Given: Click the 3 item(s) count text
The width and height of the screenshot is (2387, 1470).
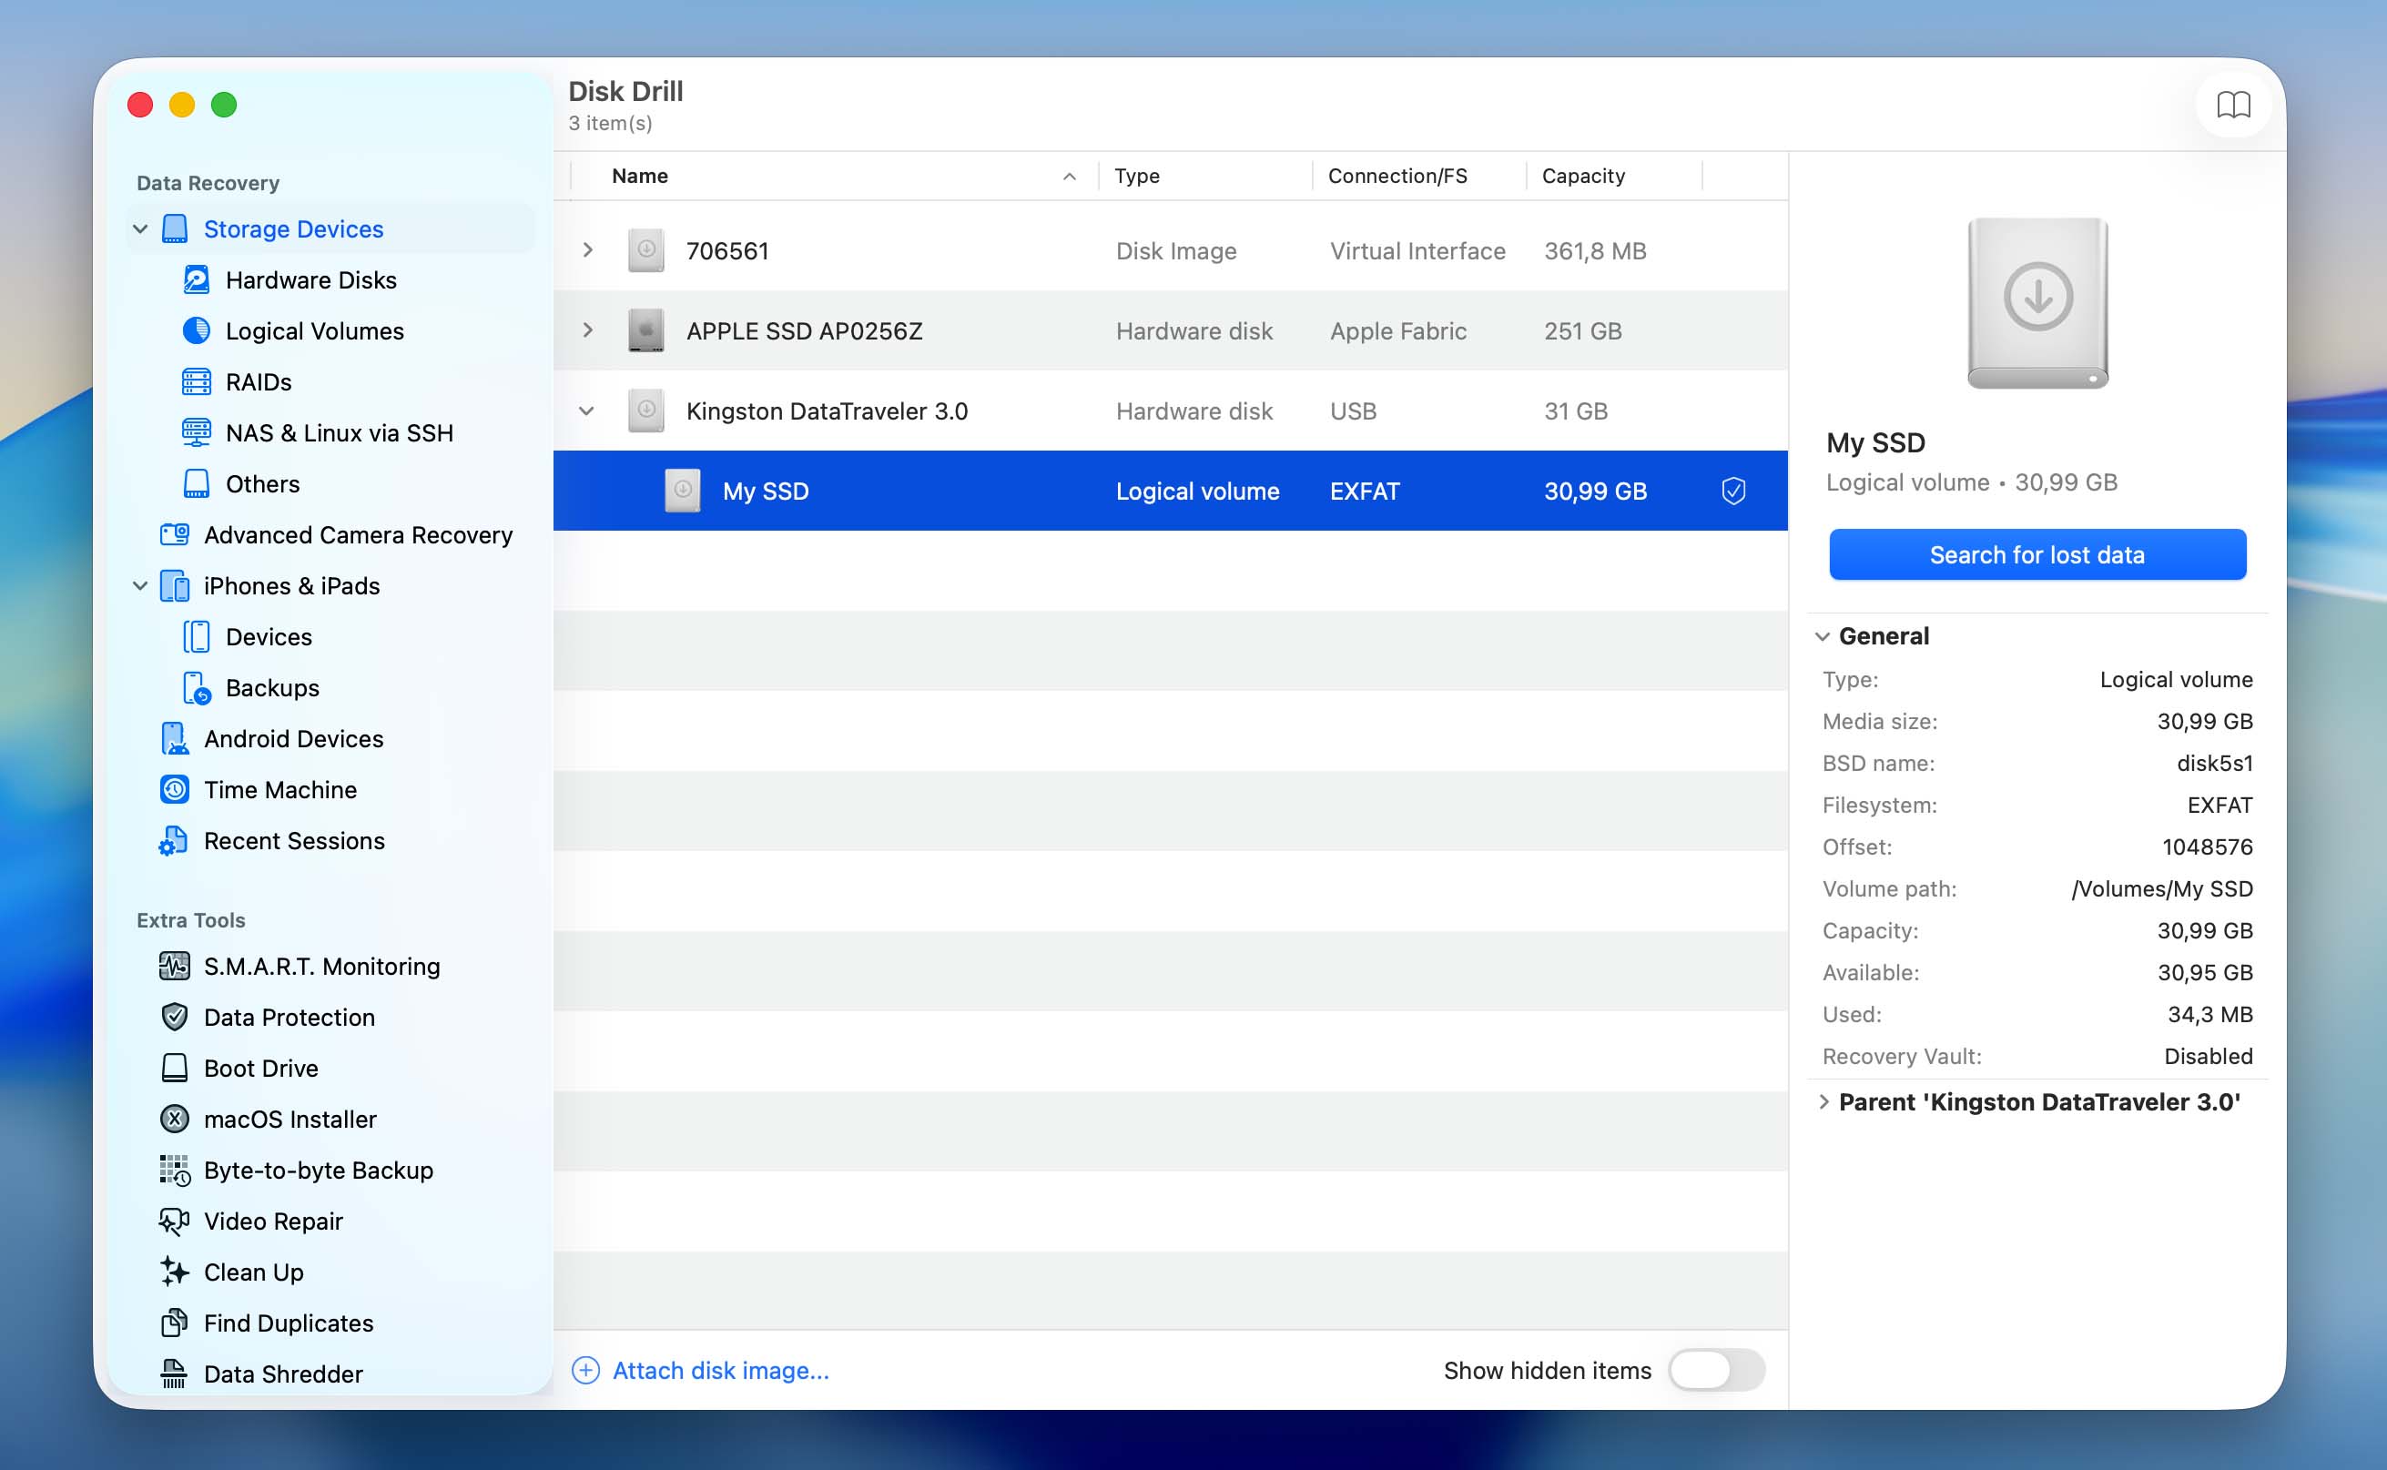Looking at the screenshot, I should (610, 124).
